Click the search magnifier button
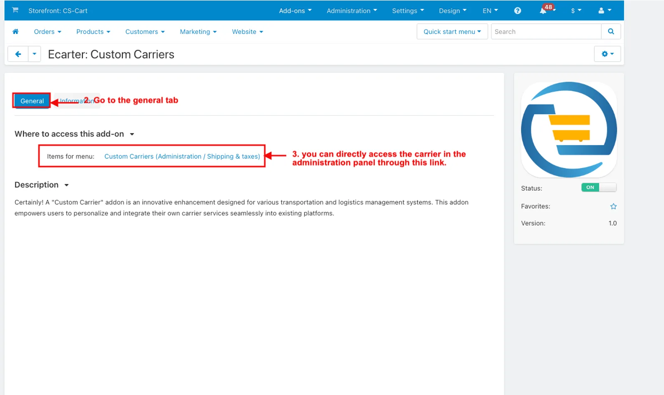 [x=611, y=32]
